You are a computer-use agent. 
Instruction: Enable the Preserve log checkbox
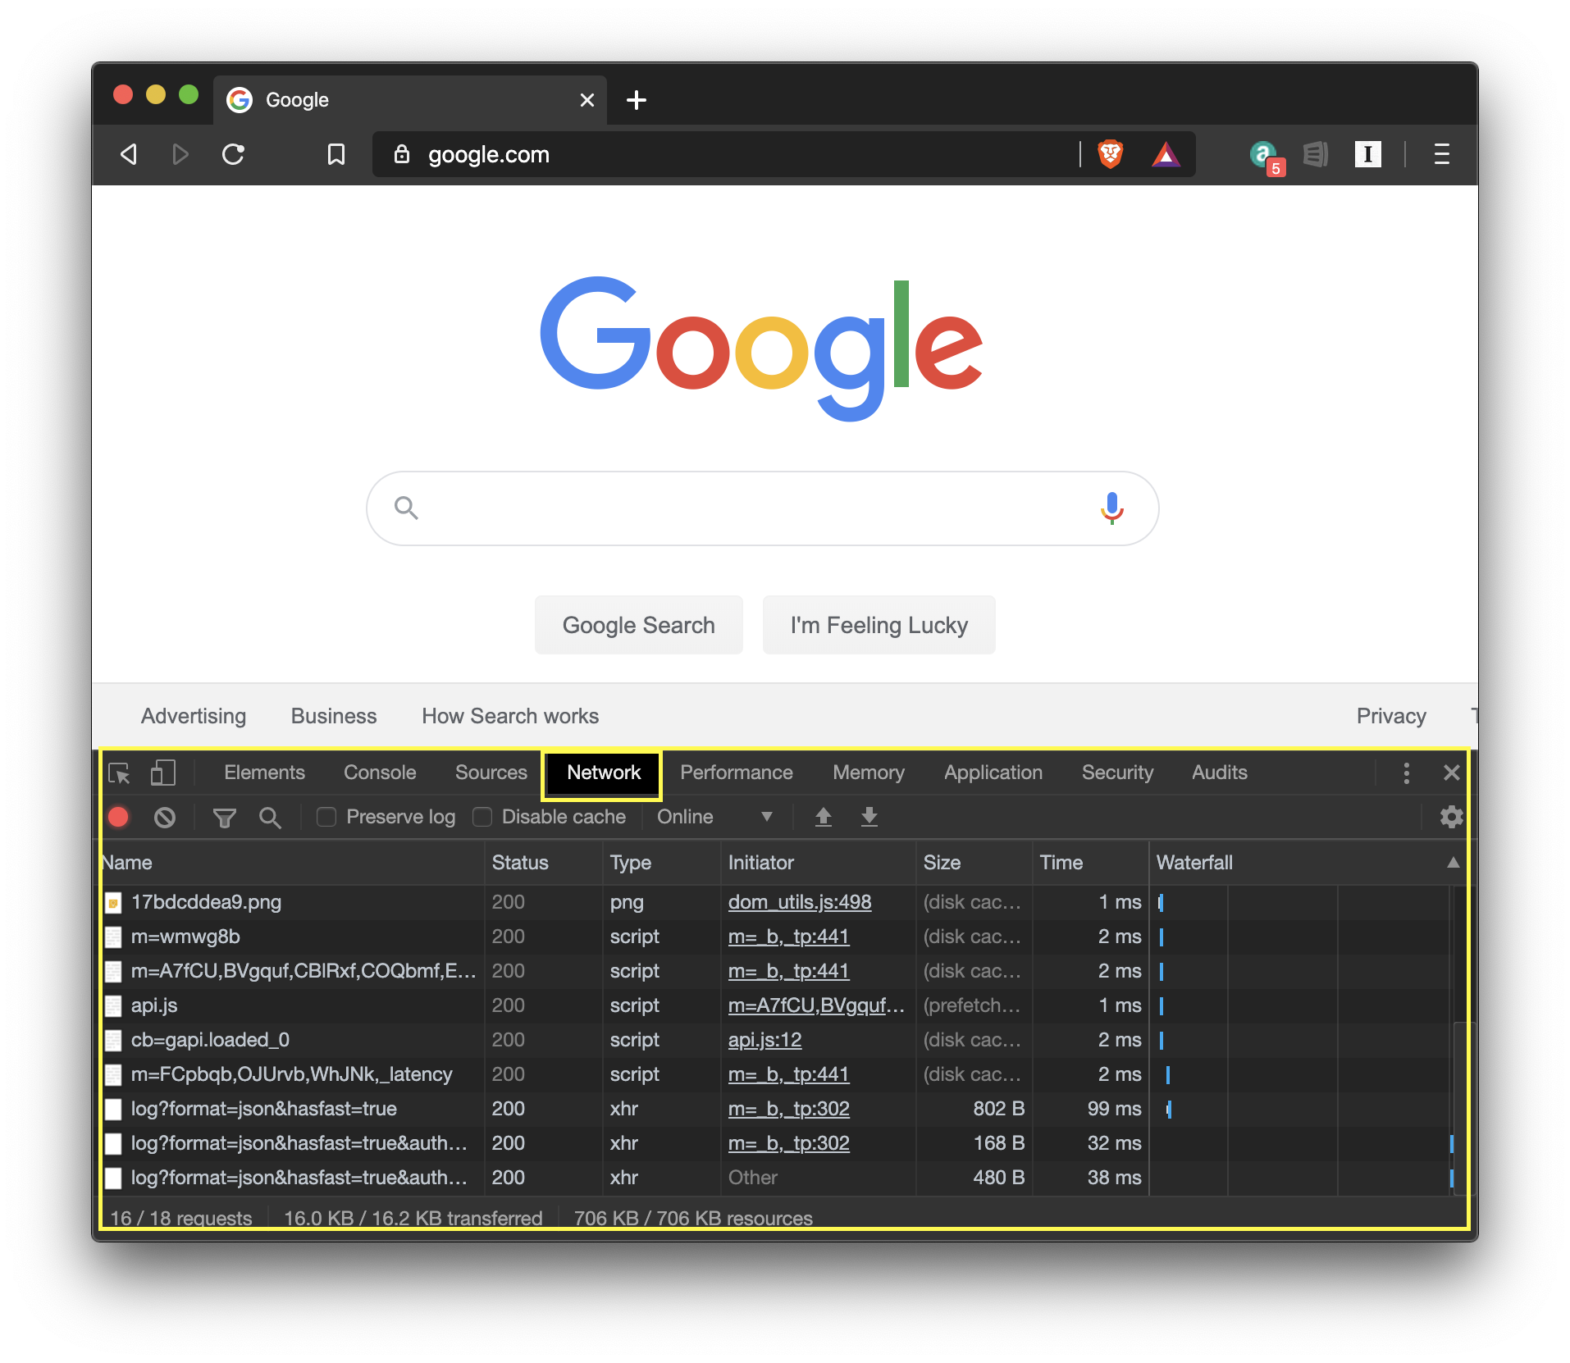(326, 817)
